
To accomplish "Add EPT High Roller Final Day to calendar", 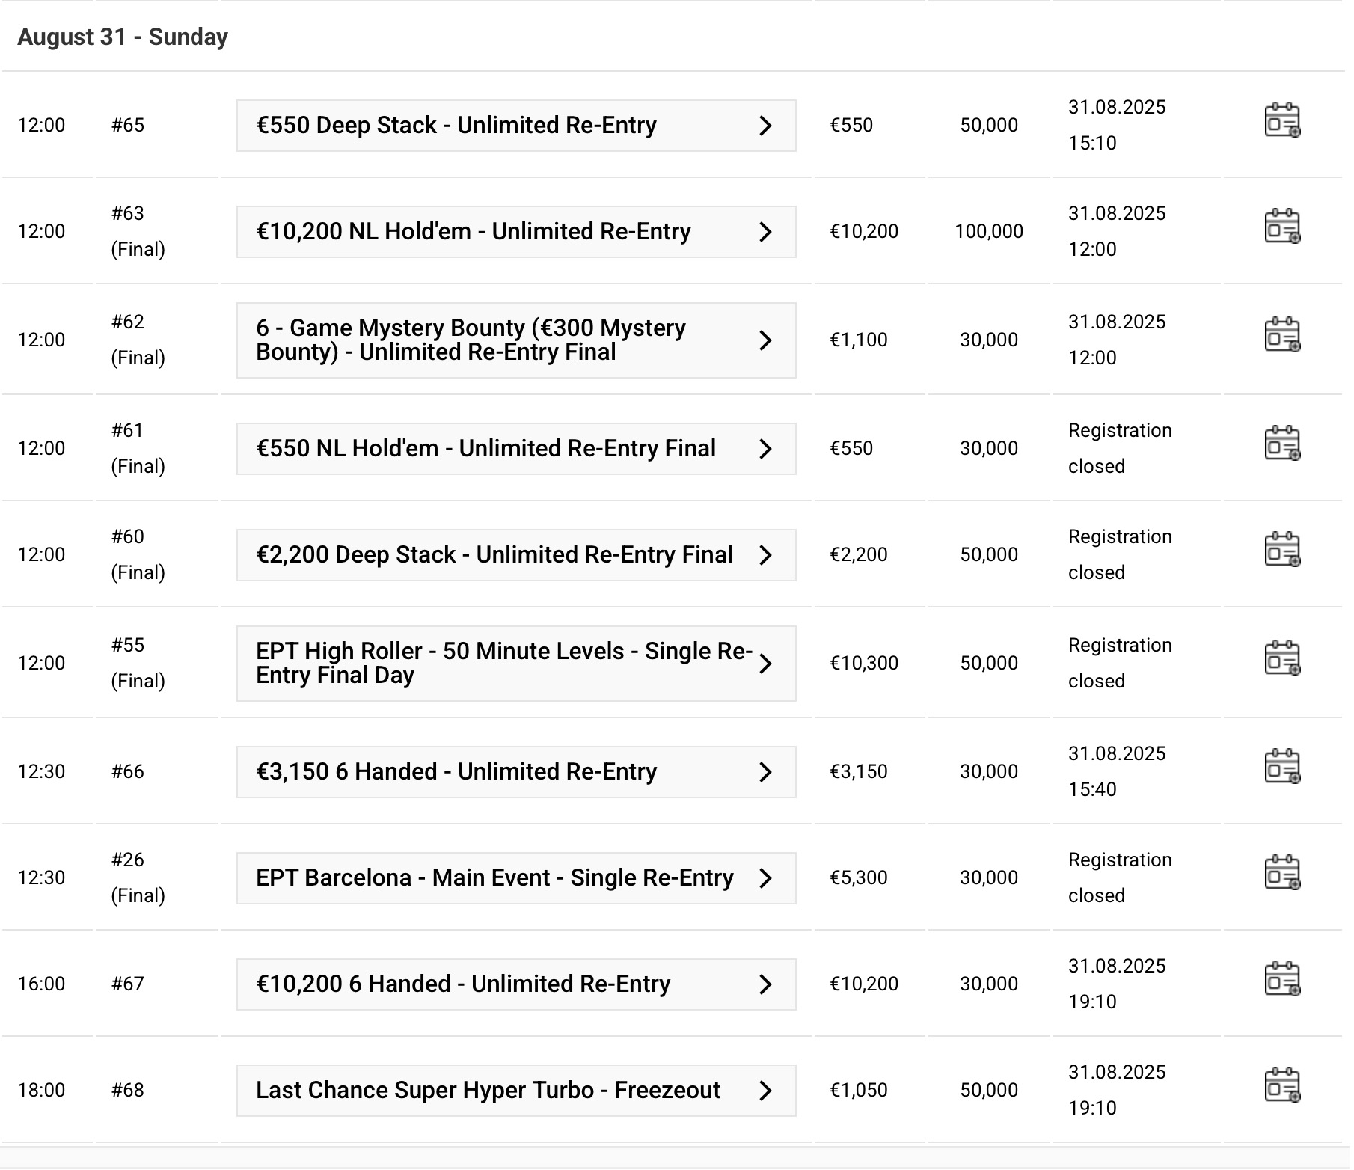I will (1282, 659).
